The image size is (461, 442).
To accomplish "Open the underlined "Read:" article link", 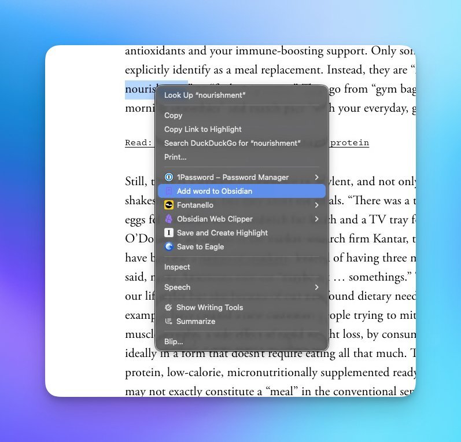I will (x=139, y=143).
